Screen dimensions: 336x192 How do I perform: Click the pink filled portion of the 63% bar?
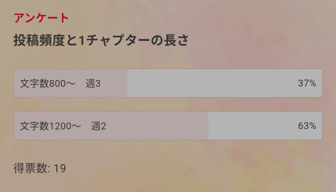pyautogui.click(x=156, y=126)
